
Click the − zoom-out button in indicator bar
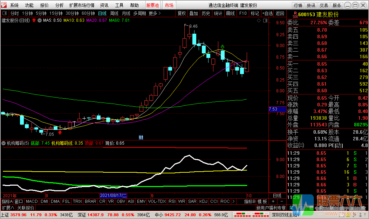click(282, 201)
